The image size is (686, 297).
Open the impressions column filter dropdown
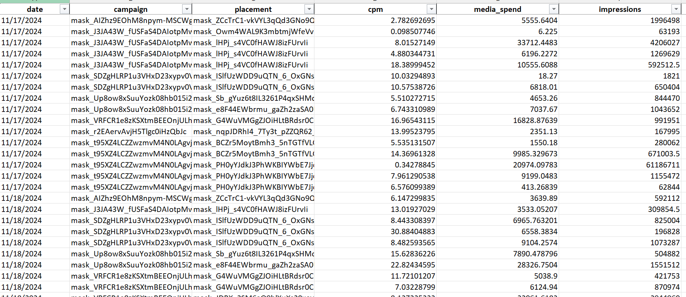[676, 9]
